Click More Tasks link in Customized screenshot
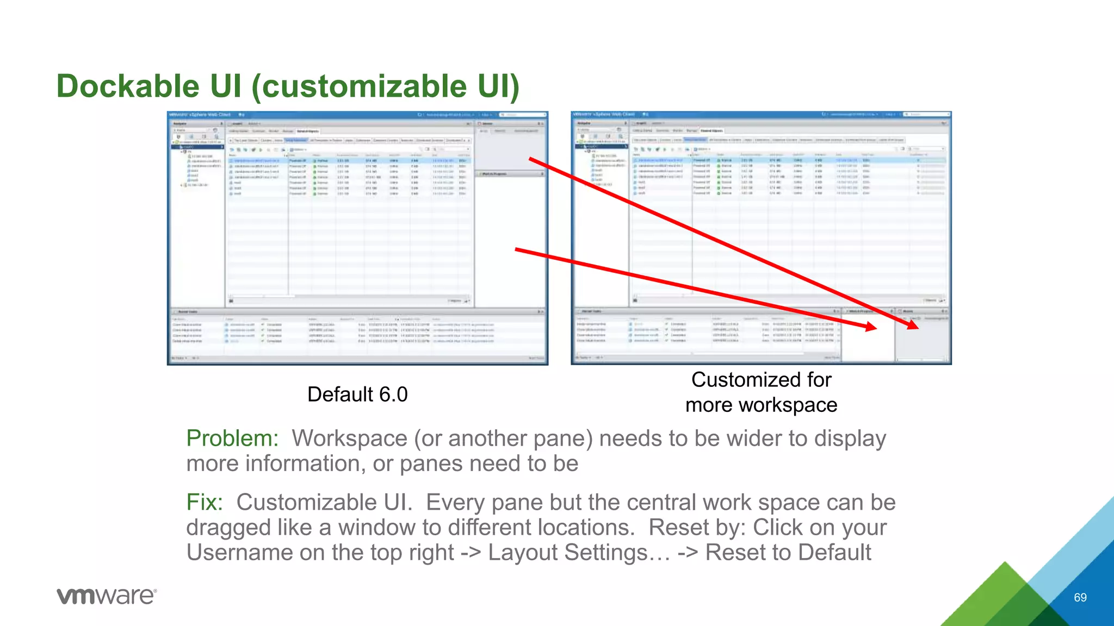The width and height of the screenshot is (1114, 626). click(831, 358)
